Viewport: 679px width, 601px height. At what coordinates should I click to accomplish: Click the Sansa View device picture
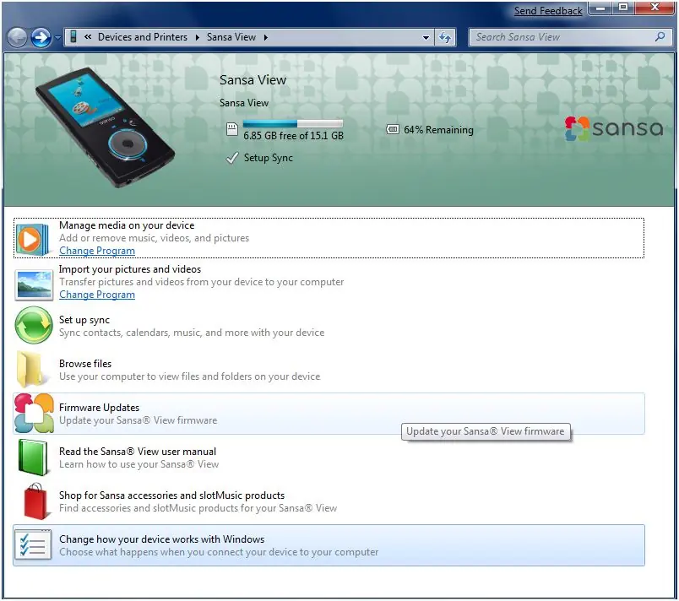pyautogui.click(x=105, y=127)
